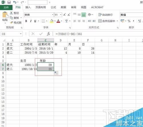Select cell B6 containing 1988/1/2
The height and width of the screenshot is (127, 143).
pyautogui.click(x=29, y=65)
